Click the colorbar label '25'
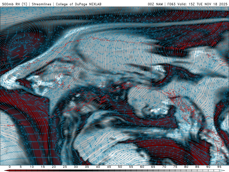The image size is (229, 172). (x=65, y=167)
